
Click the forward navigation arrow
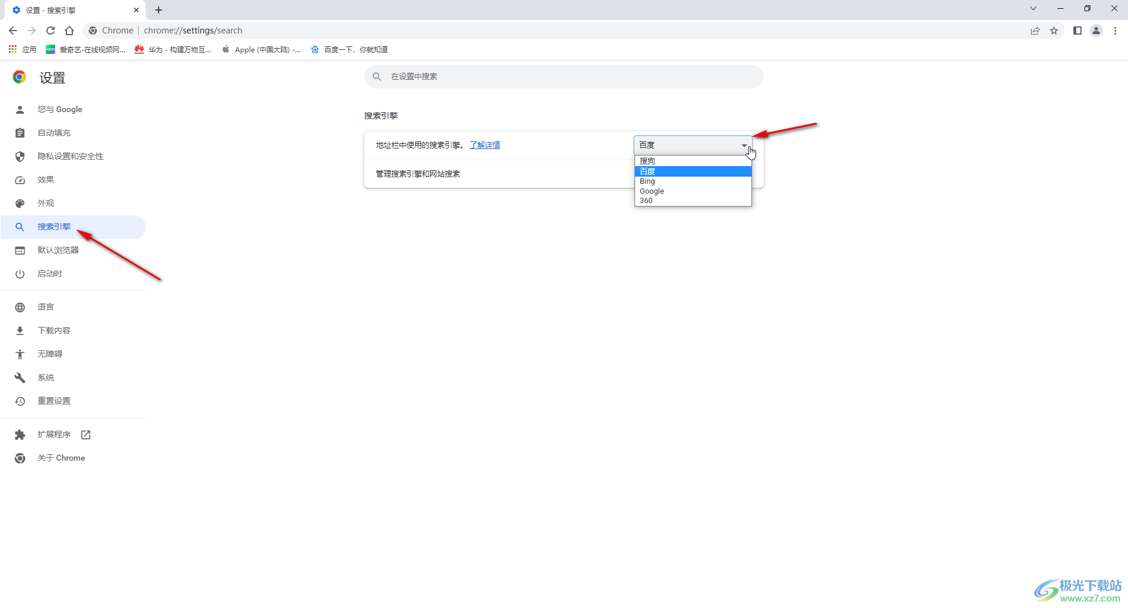point(32,31)
